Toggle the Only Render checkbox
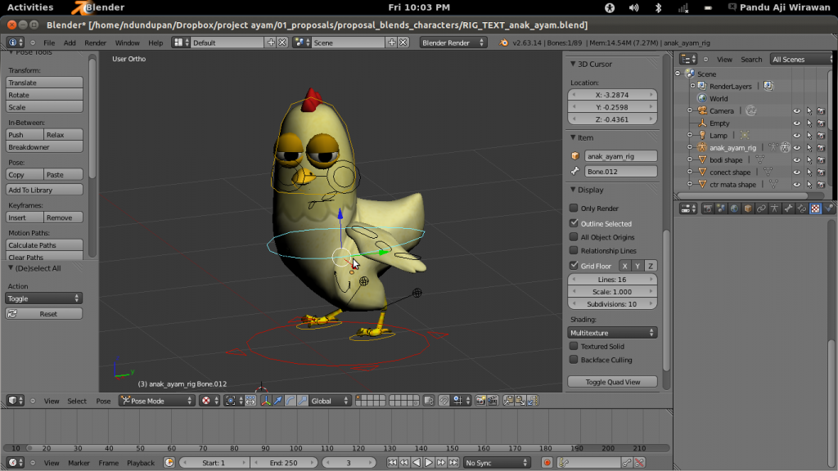The width and height of the screenshot is (838, 471). tap(574, 208)
